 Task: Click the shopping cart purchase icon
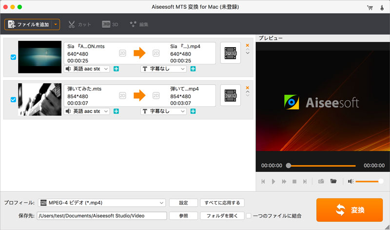point(370,8)
